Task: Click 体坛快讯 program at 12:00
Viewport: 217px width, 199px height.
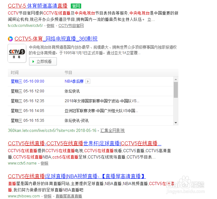Action: pos(72,91)
